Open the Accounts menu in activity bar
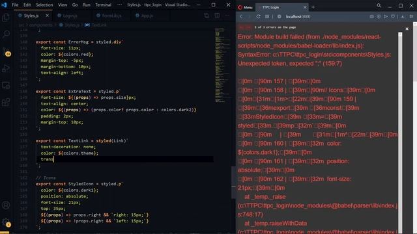Image resolution: width=417 pixels, height=234 pixels. pyautogui.click(x=6, y=205)
